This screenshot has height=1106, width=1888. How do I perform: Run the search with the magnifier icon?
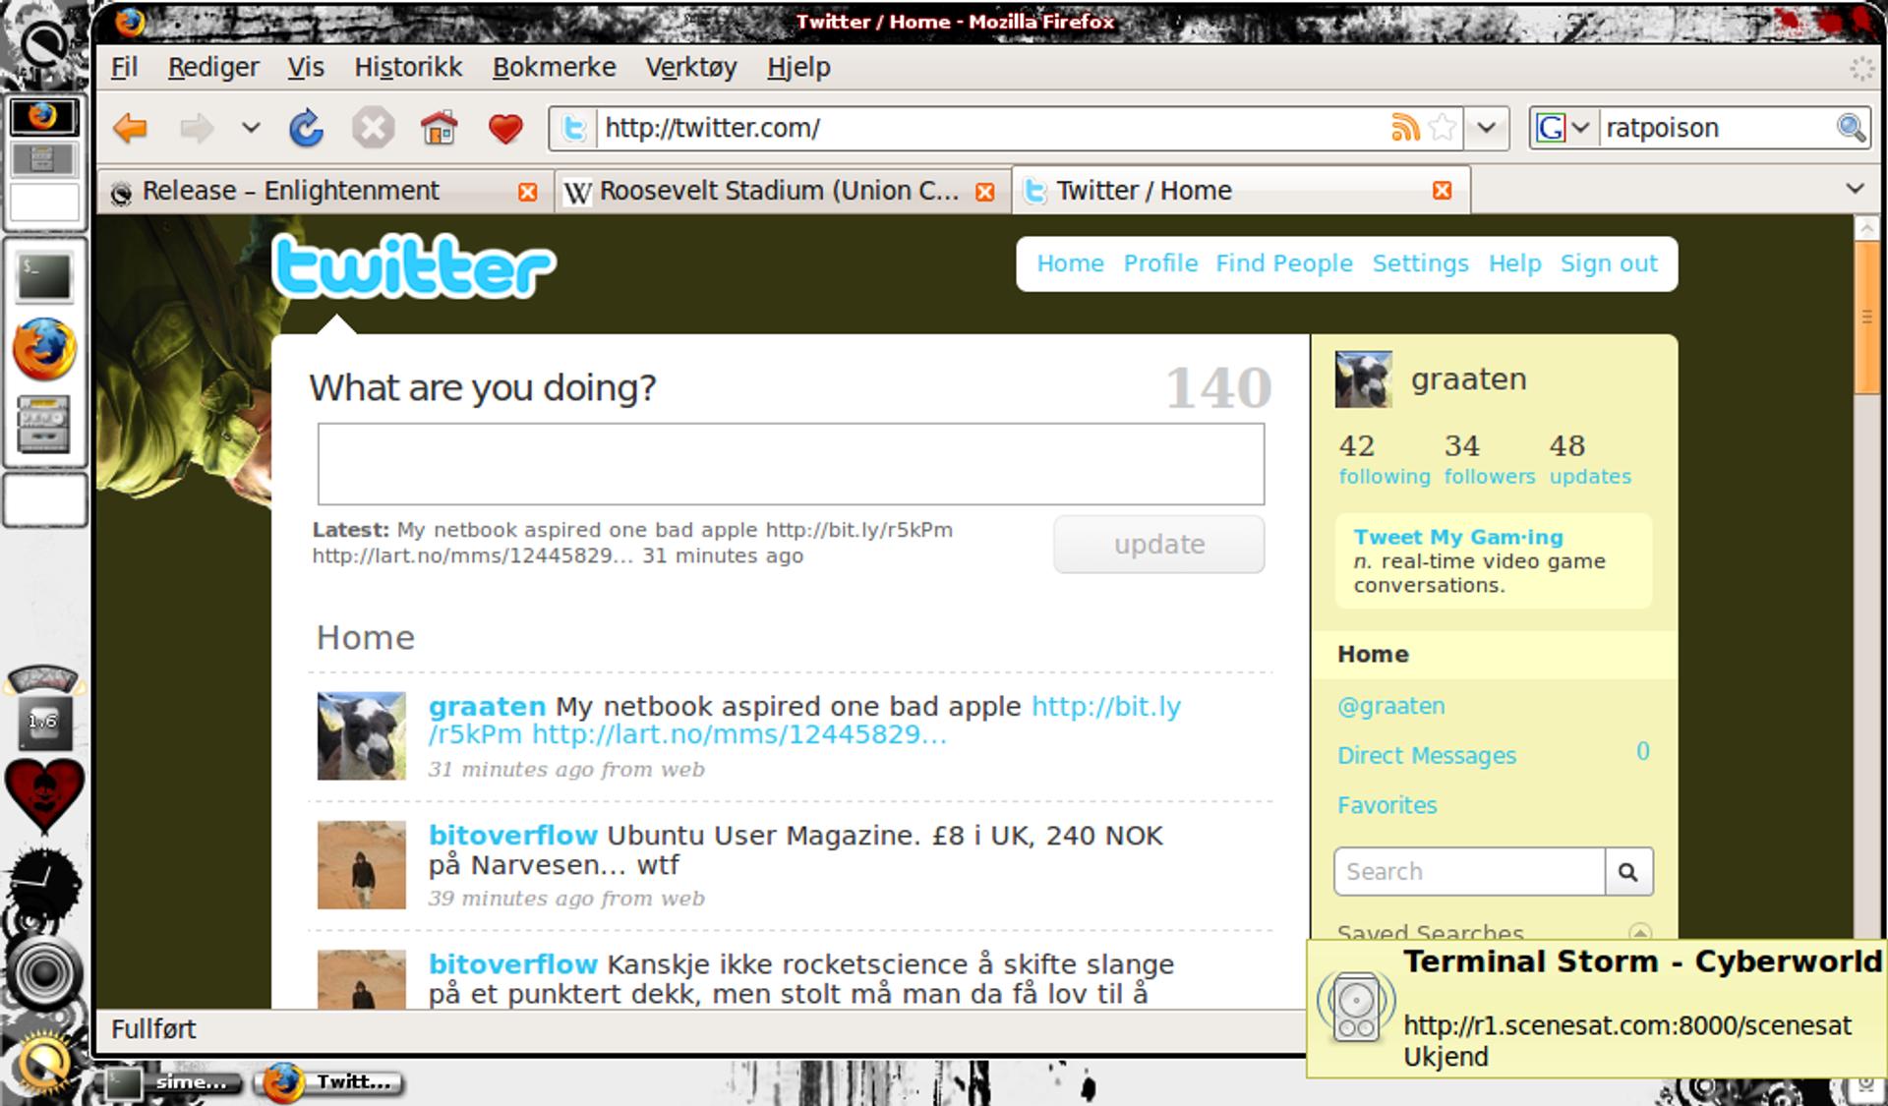1850,128
